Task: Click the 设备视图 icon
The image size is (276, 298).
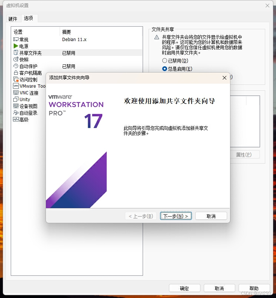Action: point(16,106)
